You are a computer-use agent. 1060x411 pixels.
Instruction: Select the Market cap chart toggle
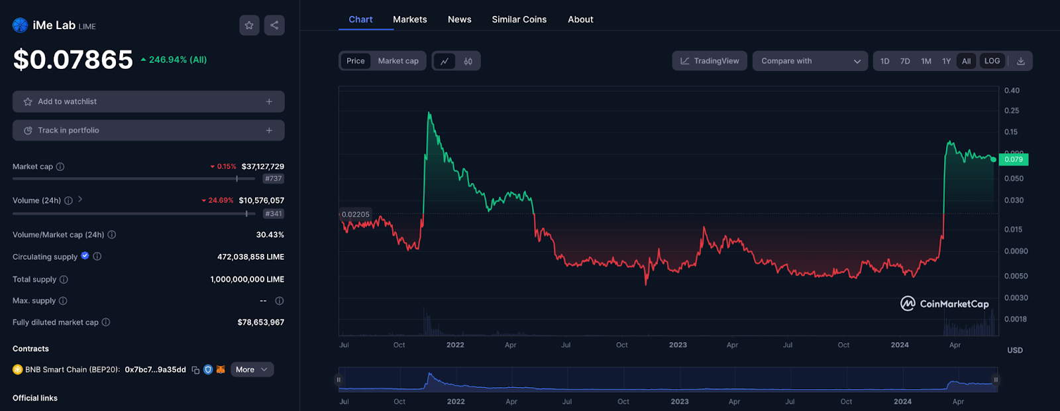(398, 61)
